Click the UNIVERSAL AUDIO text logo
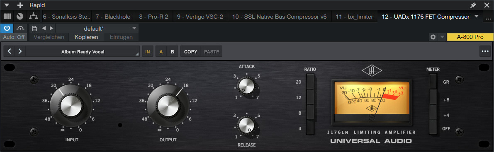 pyautogui.click(x=371, y=141)
